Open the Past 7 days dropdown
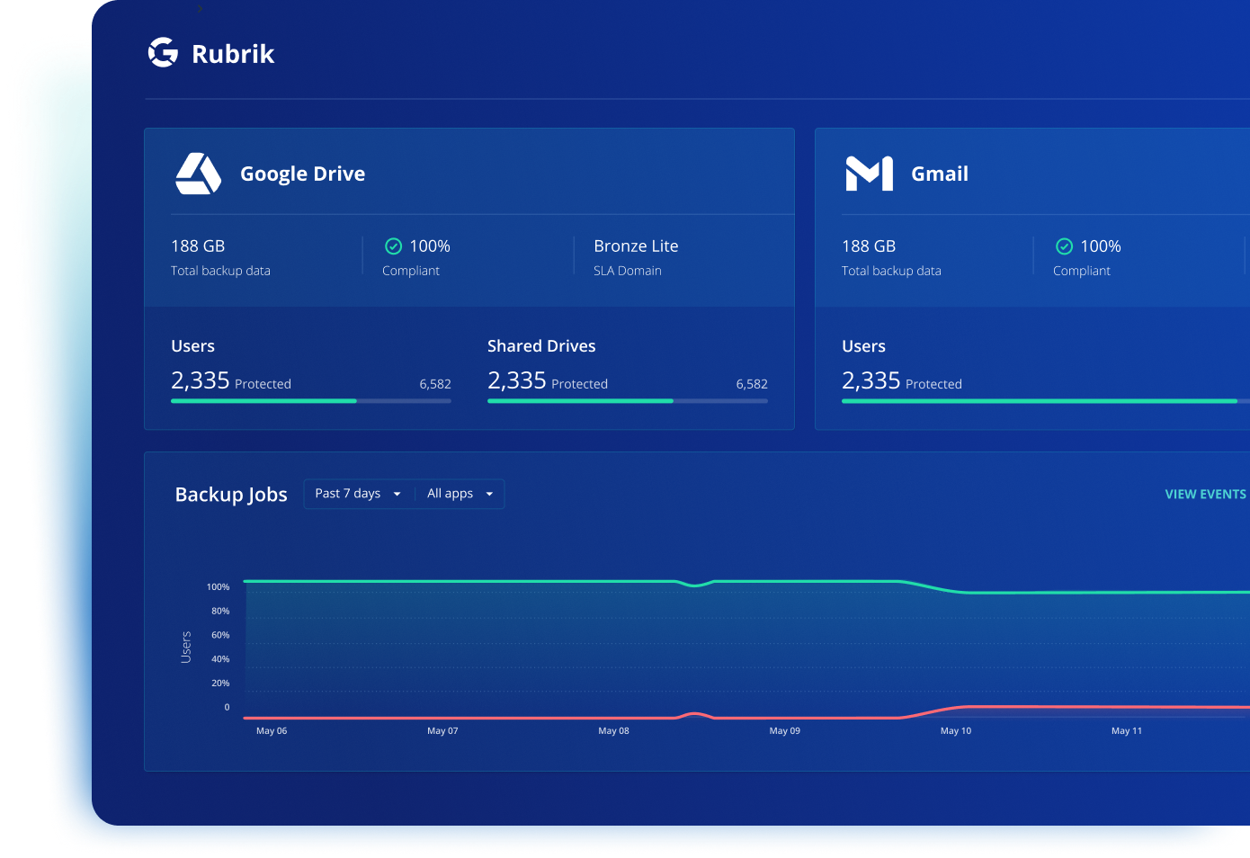Screen dimensions: 1250x858 tap(358, 494)
